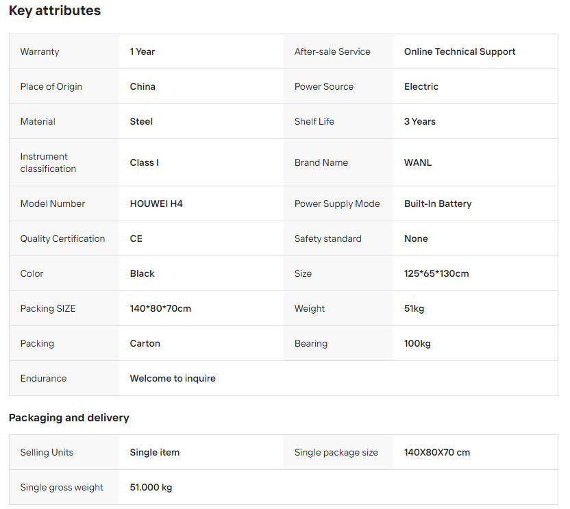
Task: Click the Place of Origin value China
Action: click(142, 86)
